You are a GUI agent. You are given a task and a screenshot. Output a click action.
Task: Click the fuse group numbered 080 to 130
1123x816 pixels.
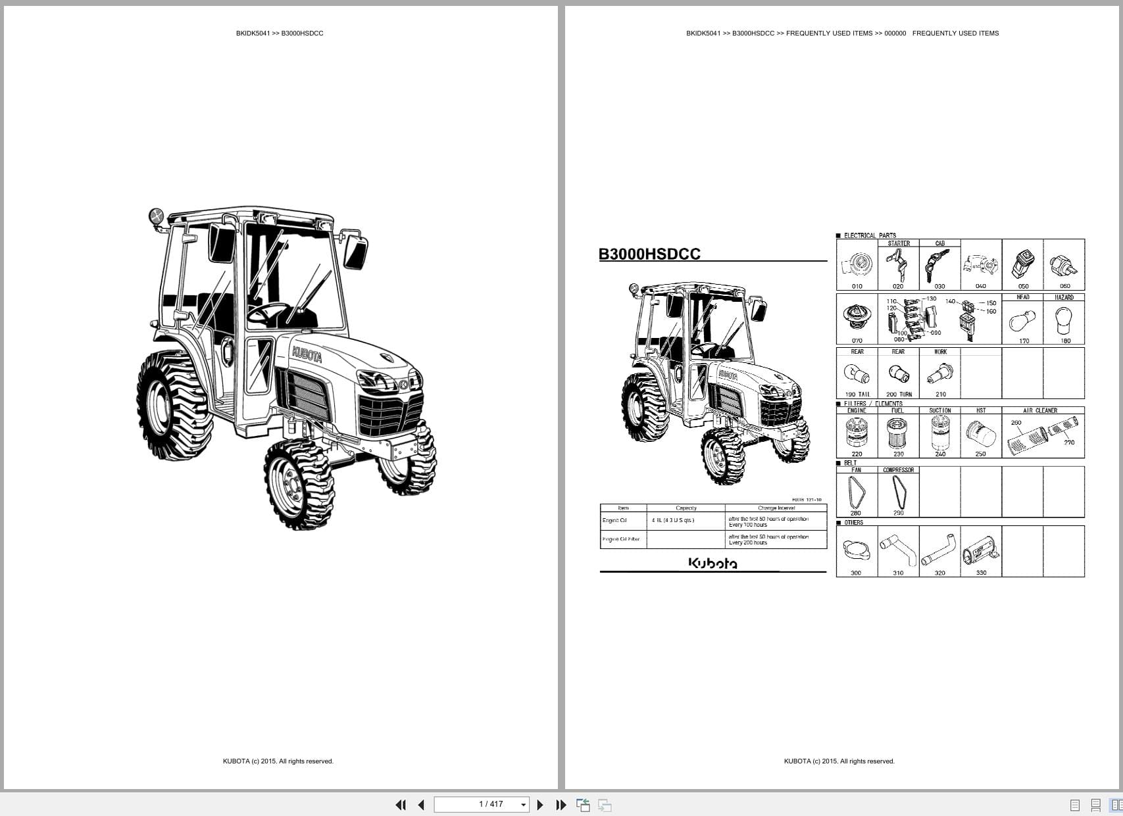(913, 320)
